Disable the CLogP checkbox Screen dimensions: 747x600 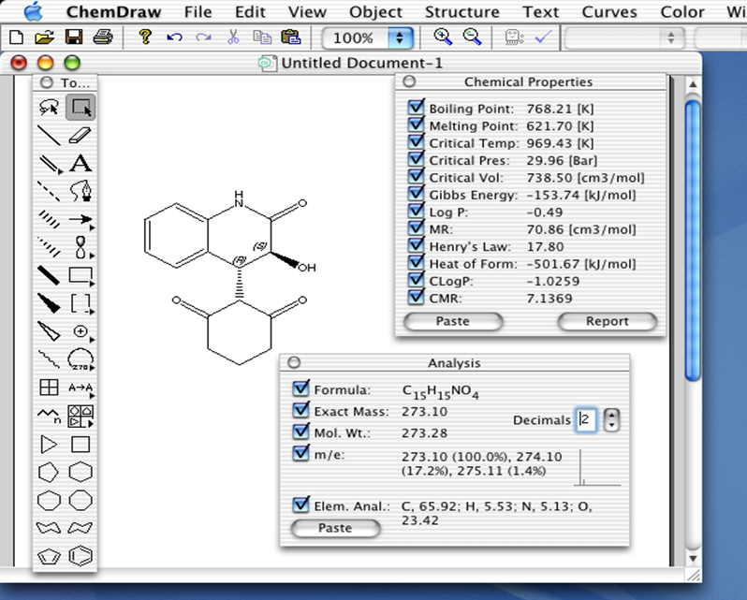416,279
